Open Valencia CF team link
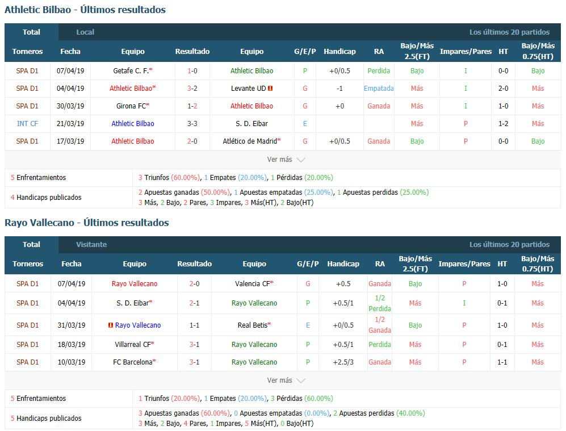 pyautogui.click(x=252, y=284)
